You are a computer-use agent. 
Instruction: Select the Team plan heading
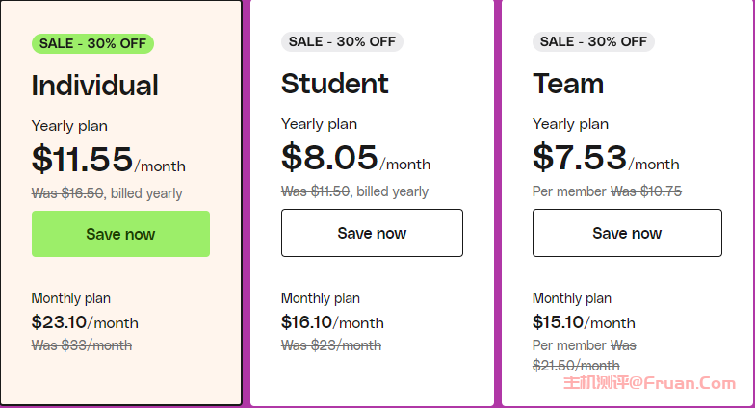(568, 84)
